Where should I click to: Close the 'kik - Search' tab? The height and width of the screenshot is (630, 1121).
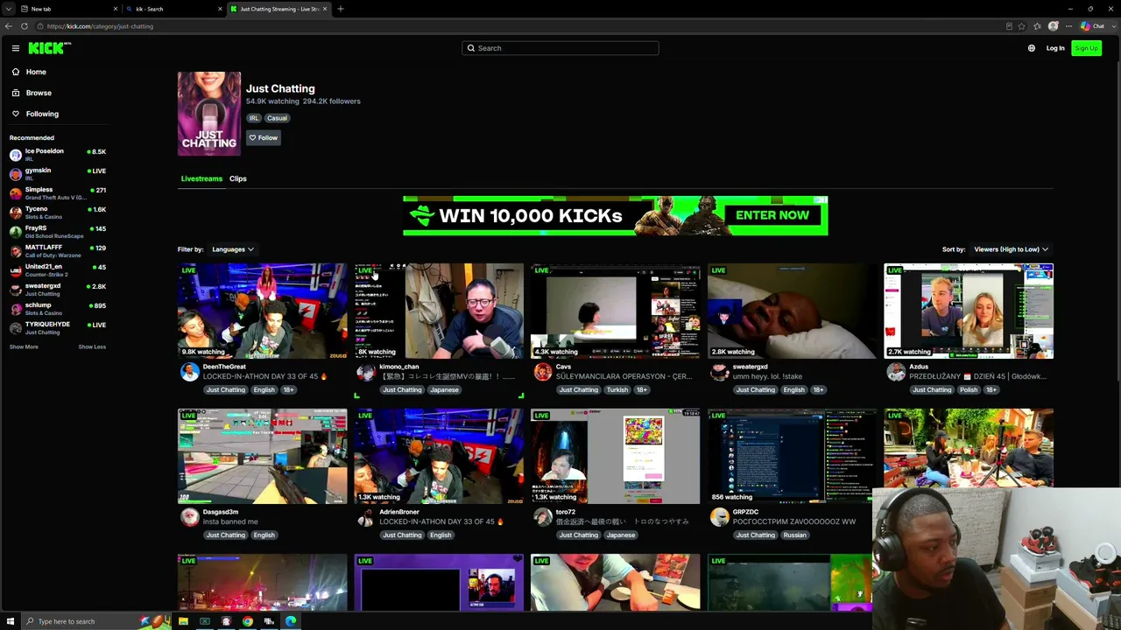coord(220,9)
